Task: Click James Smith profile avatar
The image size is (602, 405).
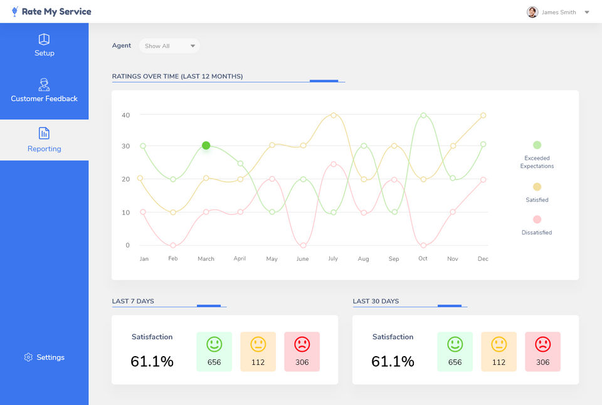Action: [x=532, y=13]
